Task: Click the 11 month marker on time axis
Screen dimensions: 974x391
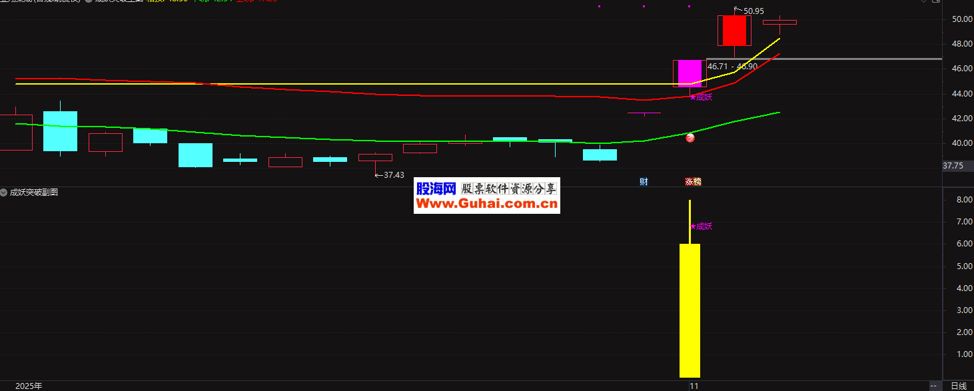Action: click(694, 386)
